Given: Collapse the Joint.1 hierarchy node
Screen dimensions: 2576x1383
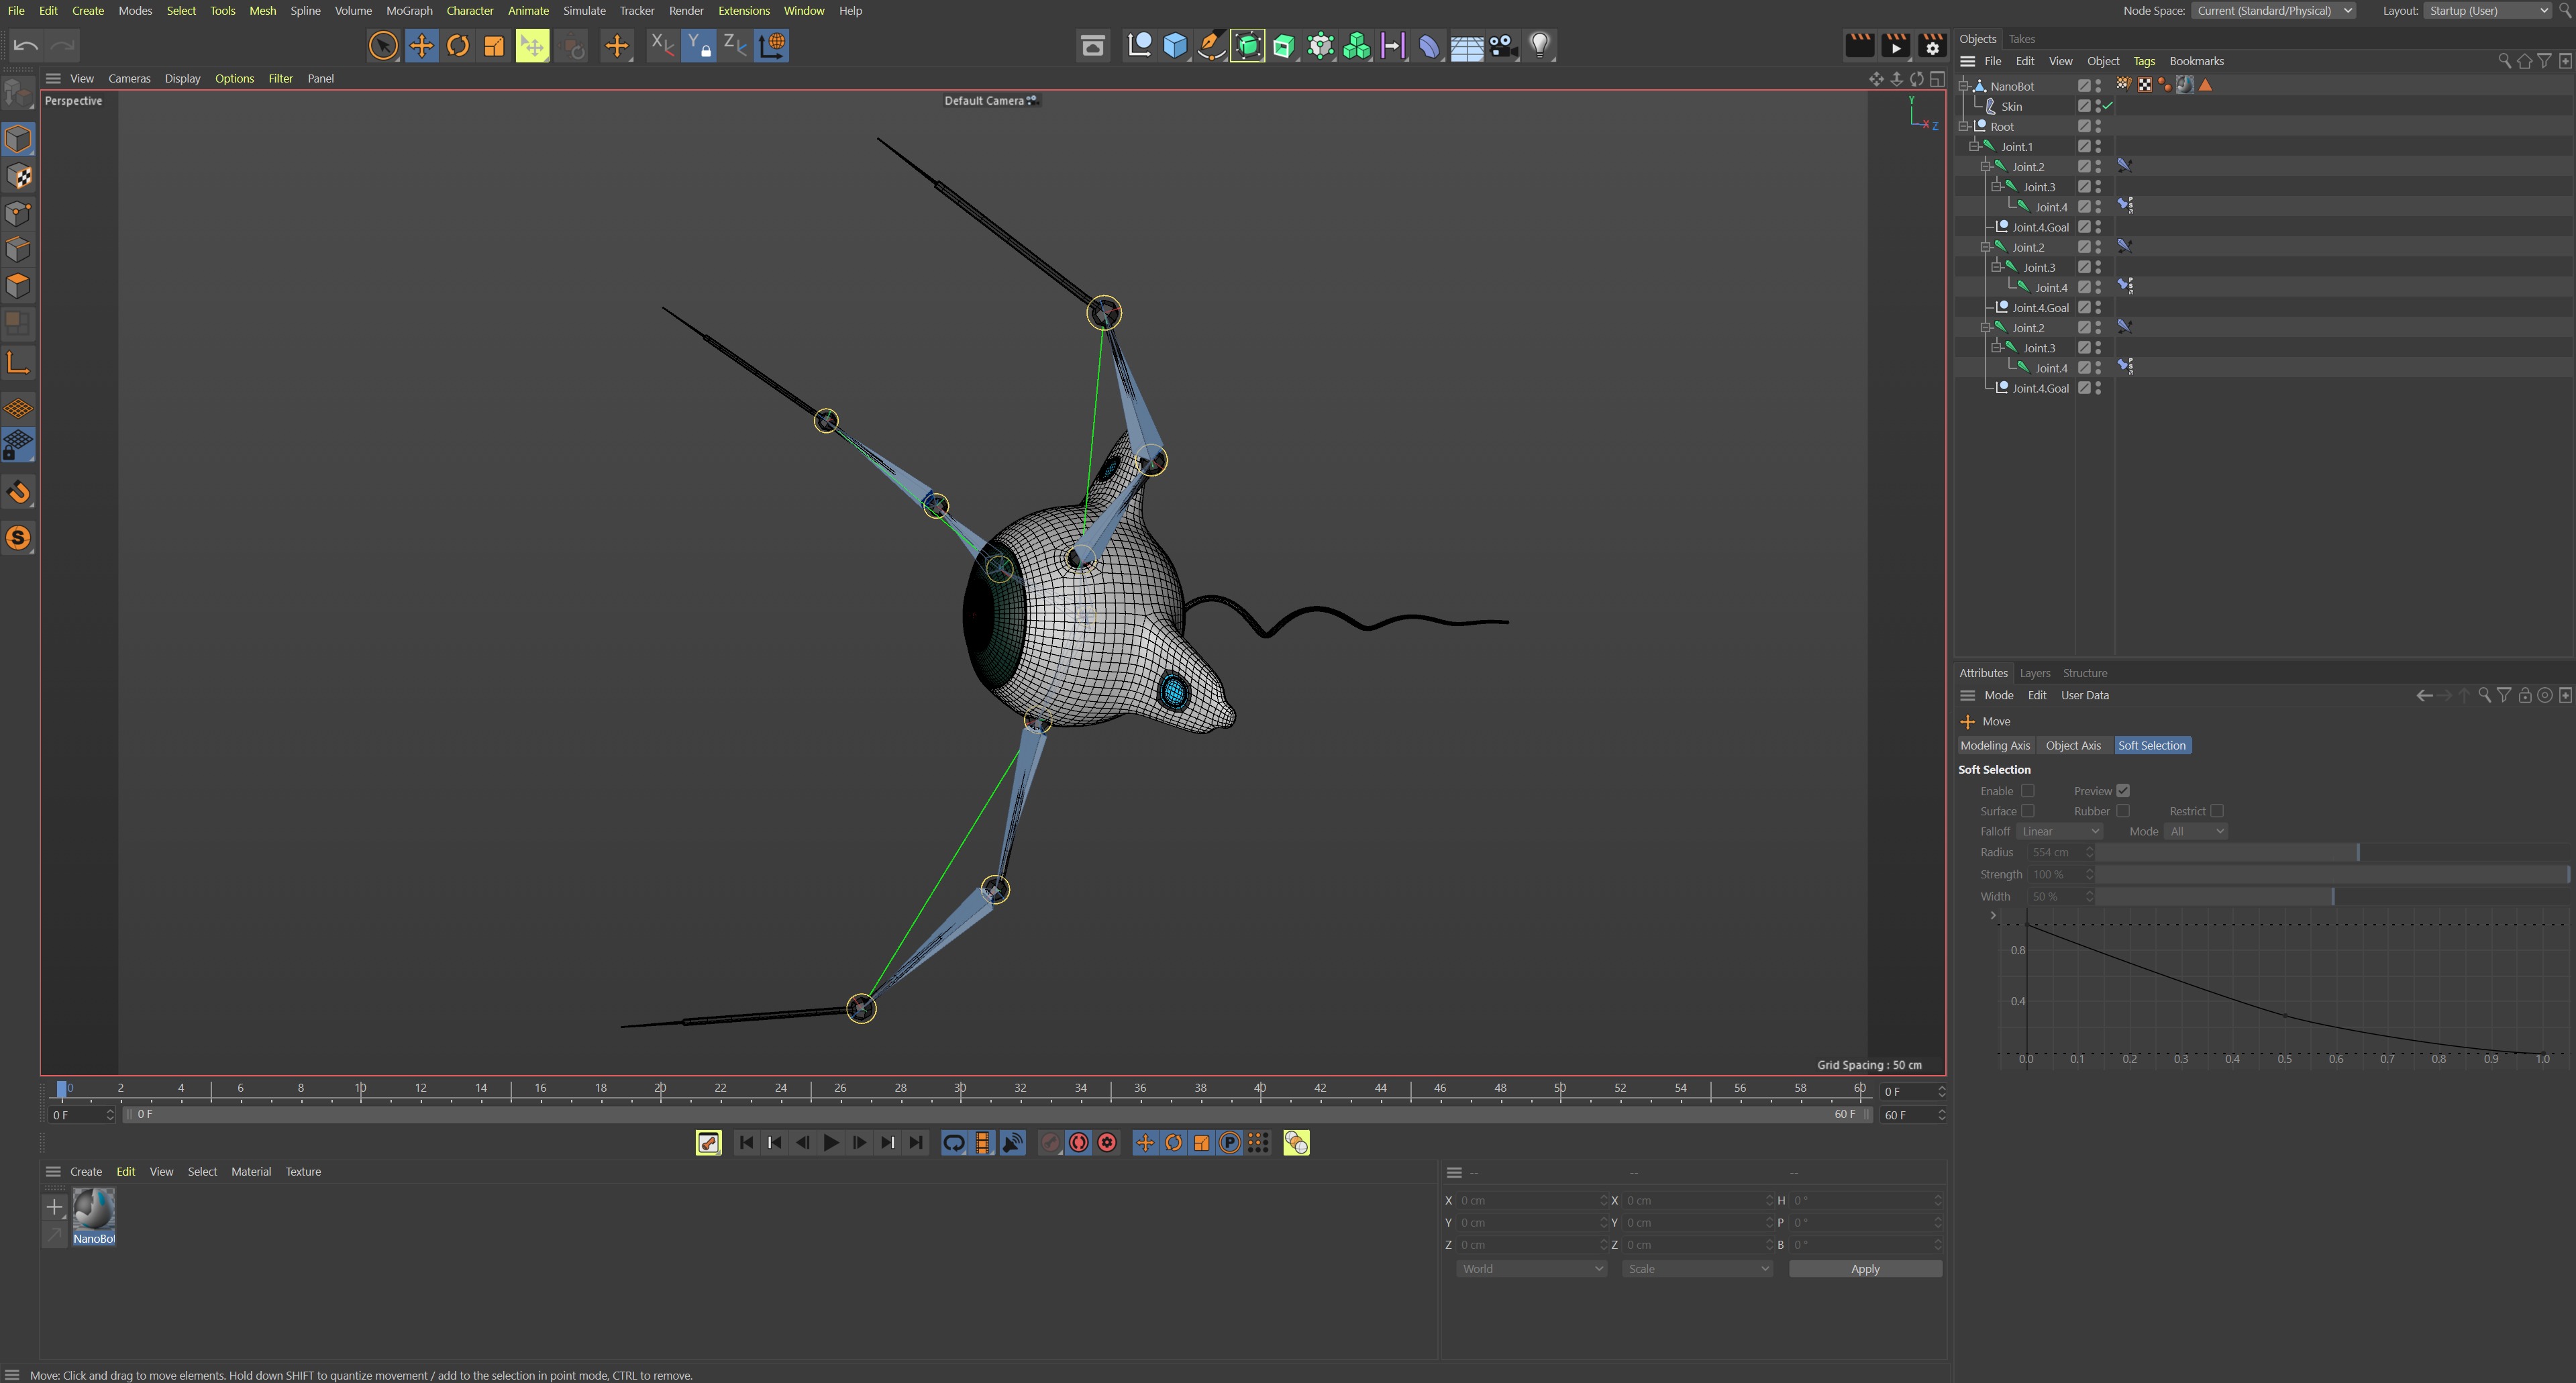Looking at the screenshot, I should [x=1974, y=146].
